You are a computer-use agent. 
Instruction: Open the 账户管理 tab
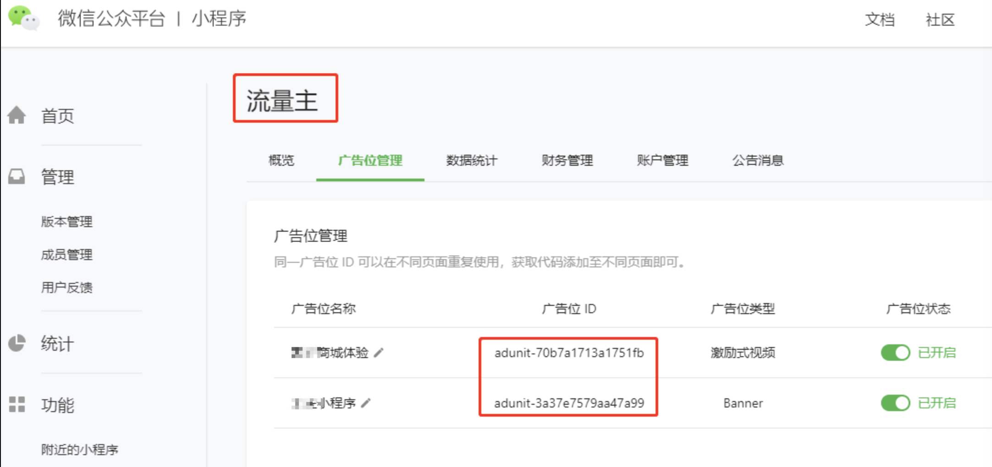tap(662, 160)
